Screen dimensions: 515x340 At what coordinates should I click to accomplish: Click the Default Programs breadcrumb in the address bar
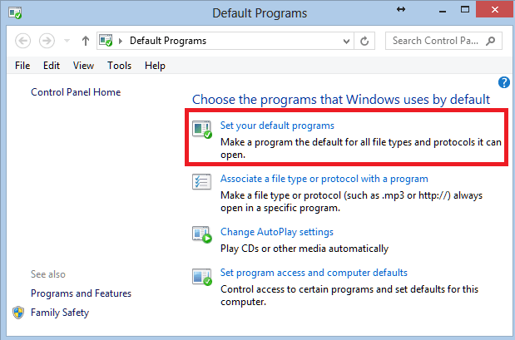[x=168, y=41]
